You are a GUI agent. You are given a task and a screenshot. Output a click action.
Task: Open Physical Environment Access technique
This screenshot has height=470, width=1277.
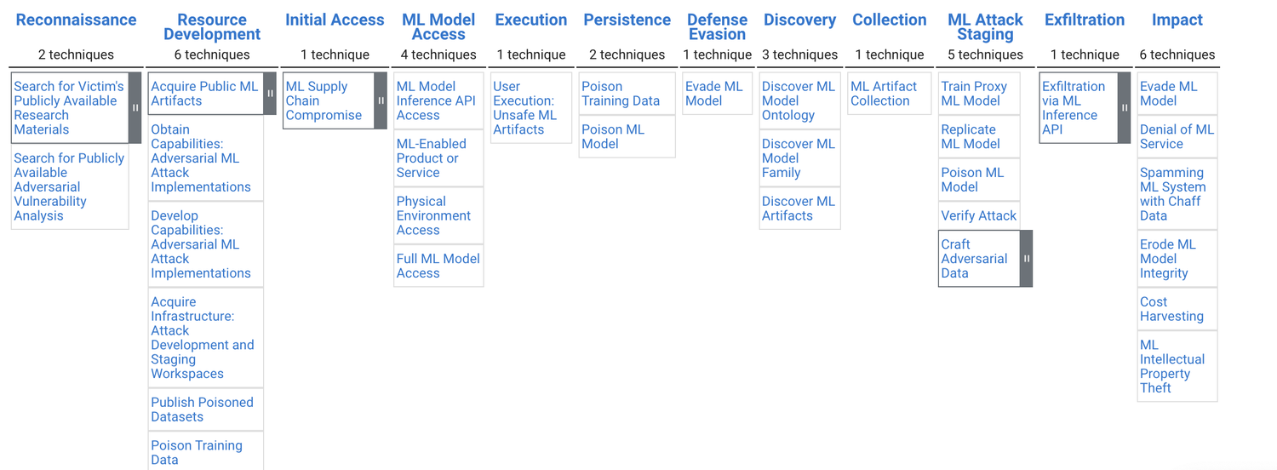[x=433, y=215]
